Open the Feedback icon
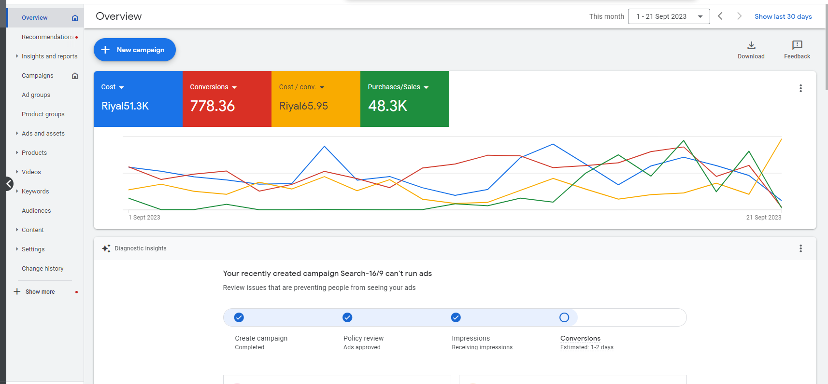The width and height of the screenshot is (828, 384). (797, 45)
